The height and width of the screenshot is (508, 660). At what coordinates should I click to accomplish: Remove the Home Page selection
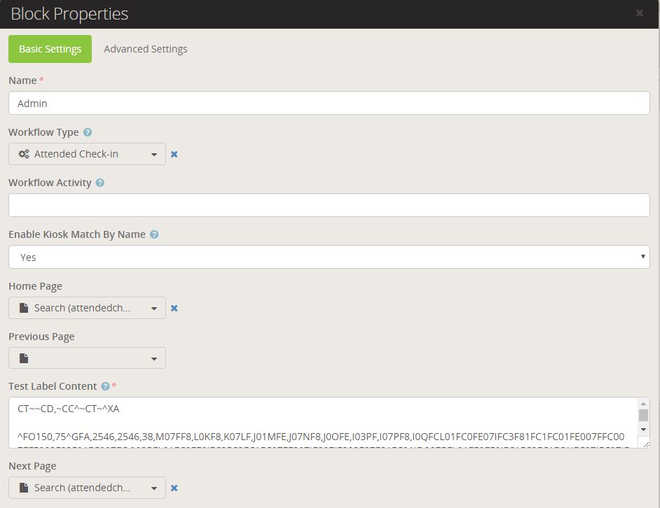coord(174,309)
